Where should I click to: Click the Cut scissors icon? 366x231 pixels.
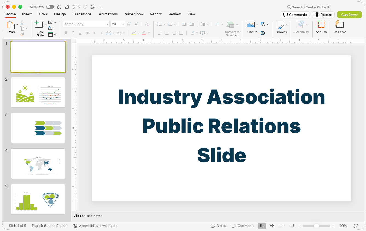(22, 23)
